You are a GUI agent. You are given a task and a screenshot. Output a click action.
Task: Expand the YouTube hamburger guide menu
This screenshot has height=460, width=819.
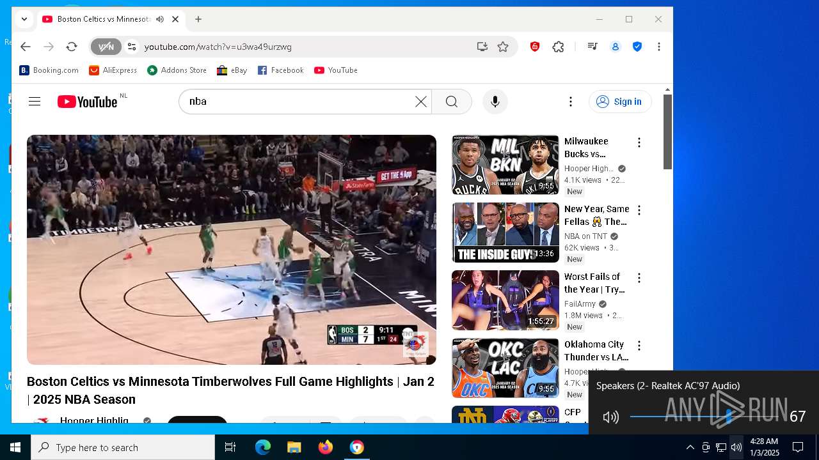pyautogui.click(x=35, y=102)
